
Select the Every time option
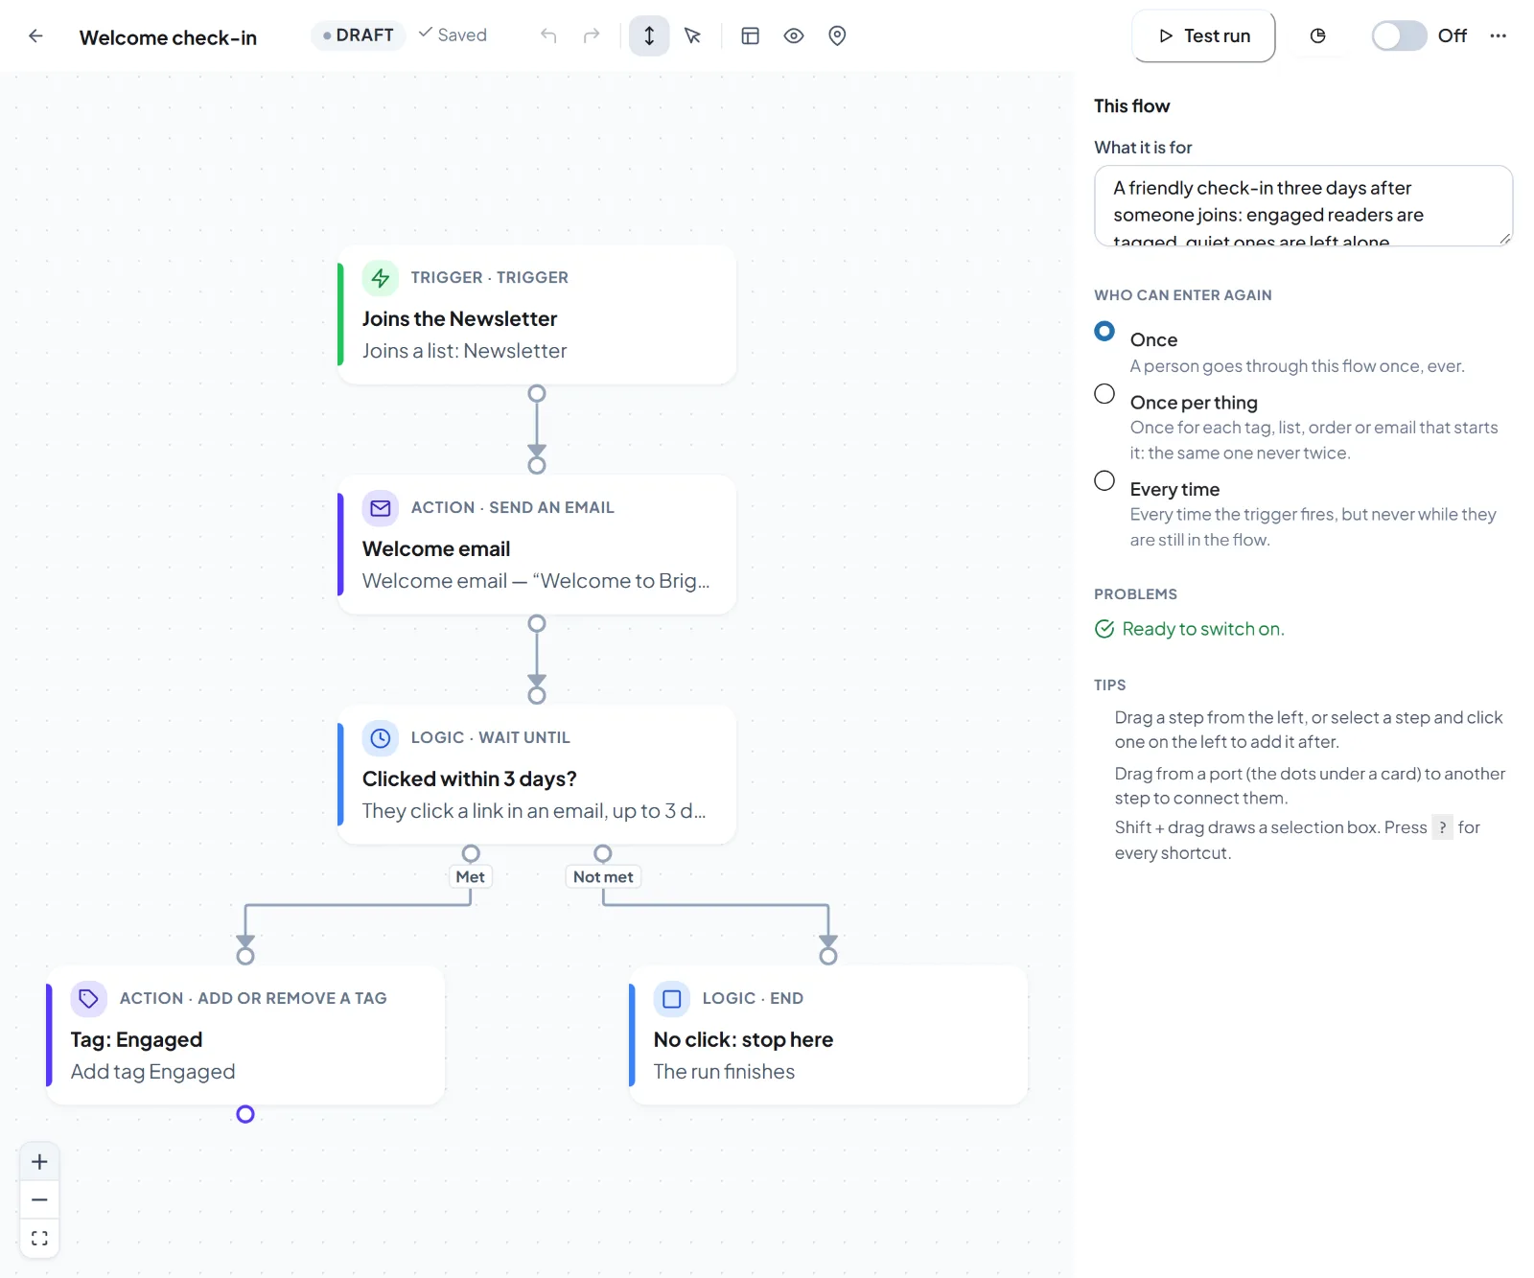pyautogui.click(x=1104, y=480)
